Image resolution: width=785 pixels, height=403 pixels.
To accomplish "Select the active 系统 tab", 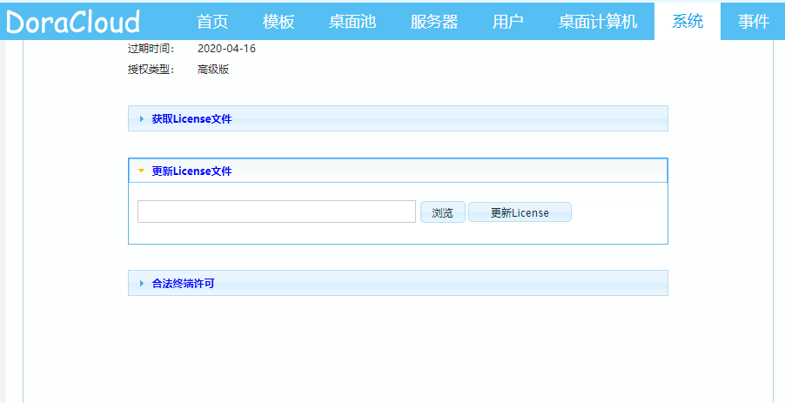I will coord(688,22).
